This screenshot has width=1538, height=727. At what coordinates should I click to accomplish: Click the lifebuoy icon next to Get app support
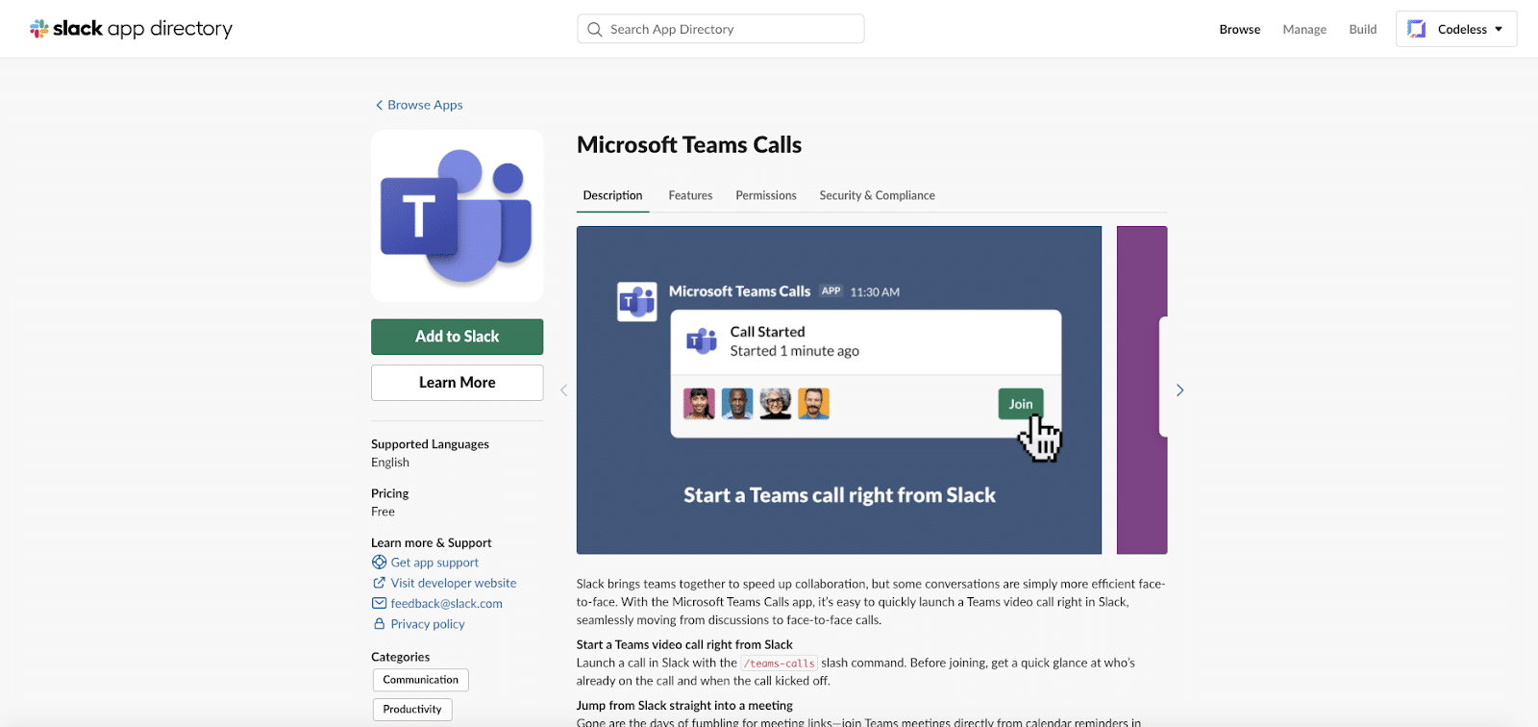(379, 563)
